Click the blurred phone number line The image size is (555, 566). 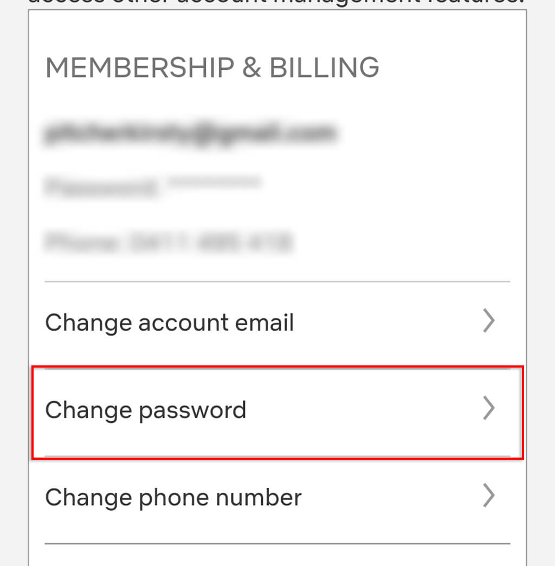coord(169,242)
